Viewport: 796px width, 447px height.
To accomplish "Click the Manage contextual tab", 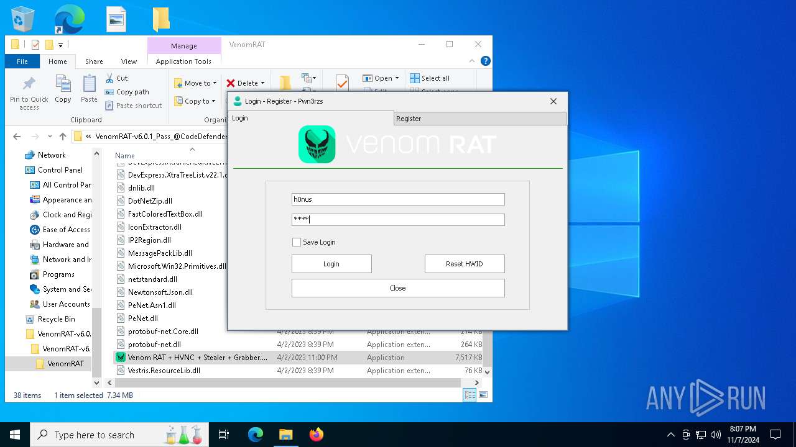I will pyautogui.click(x=184, y=46).
